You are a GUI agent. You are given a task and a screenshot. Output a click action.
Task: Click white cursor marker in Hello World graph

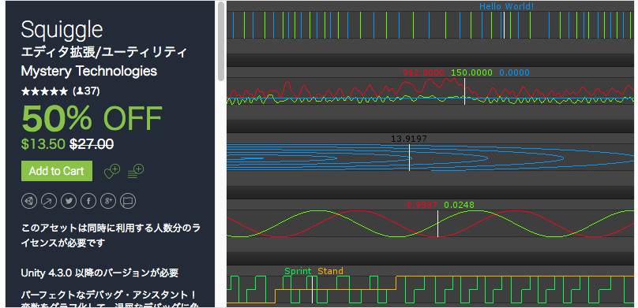click(x=504, y=25)
